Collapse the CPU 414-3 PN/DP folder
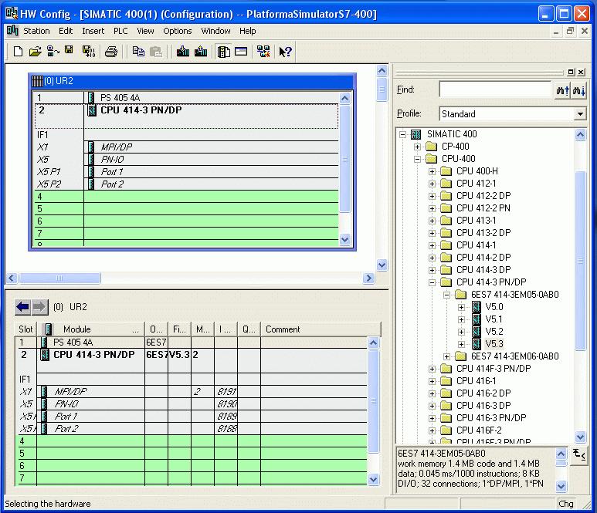This screenshot has height=513, width=597. click(432, 282)
